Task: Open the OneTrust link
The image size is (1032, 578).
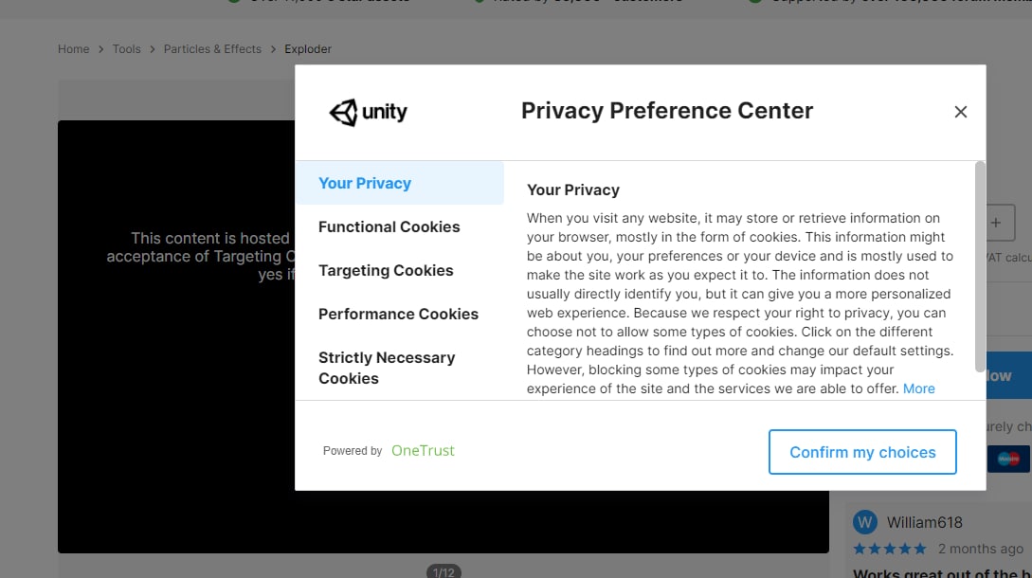Action: click(423, 451)
